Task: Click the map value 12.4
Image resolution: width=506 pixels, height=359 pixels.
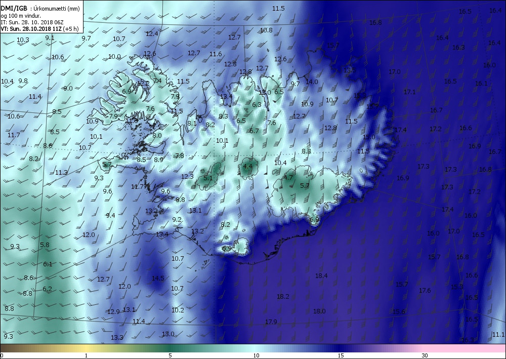Action: point(152,33)
